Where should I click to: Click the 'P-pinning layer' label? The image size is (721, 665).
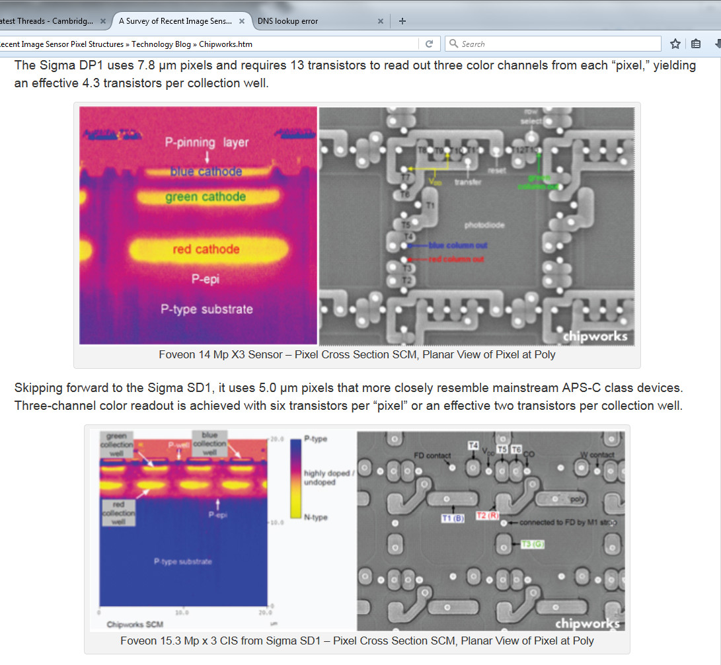point(206,143)
